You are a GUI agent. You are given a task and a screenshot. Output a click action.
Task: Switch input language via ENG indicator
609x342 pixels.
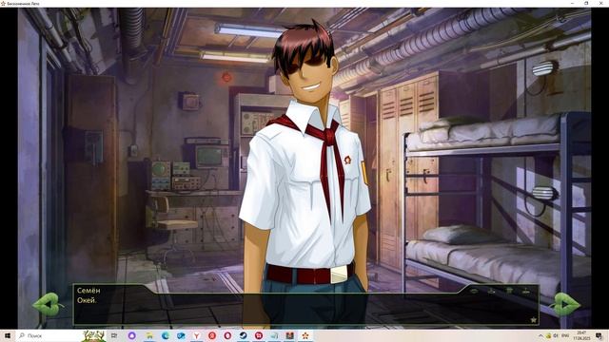(x=565, y=335)
